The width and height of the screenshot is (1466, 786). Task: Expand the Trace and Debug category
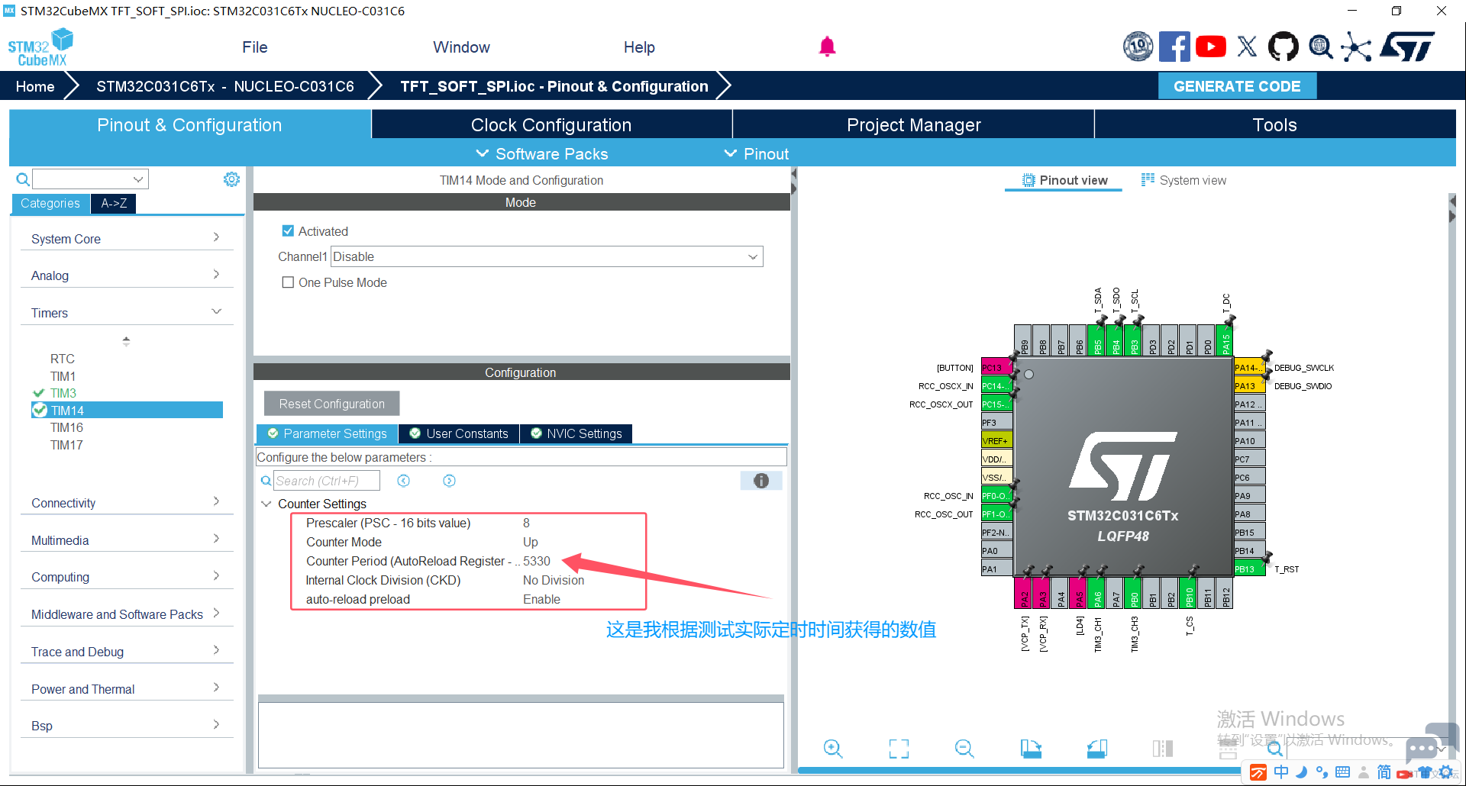click(126, 652)
